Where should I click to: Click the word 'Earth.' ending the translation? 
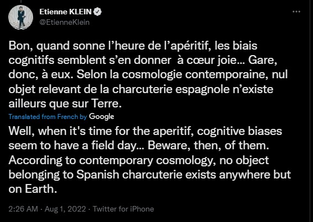[x=41, y=189]
